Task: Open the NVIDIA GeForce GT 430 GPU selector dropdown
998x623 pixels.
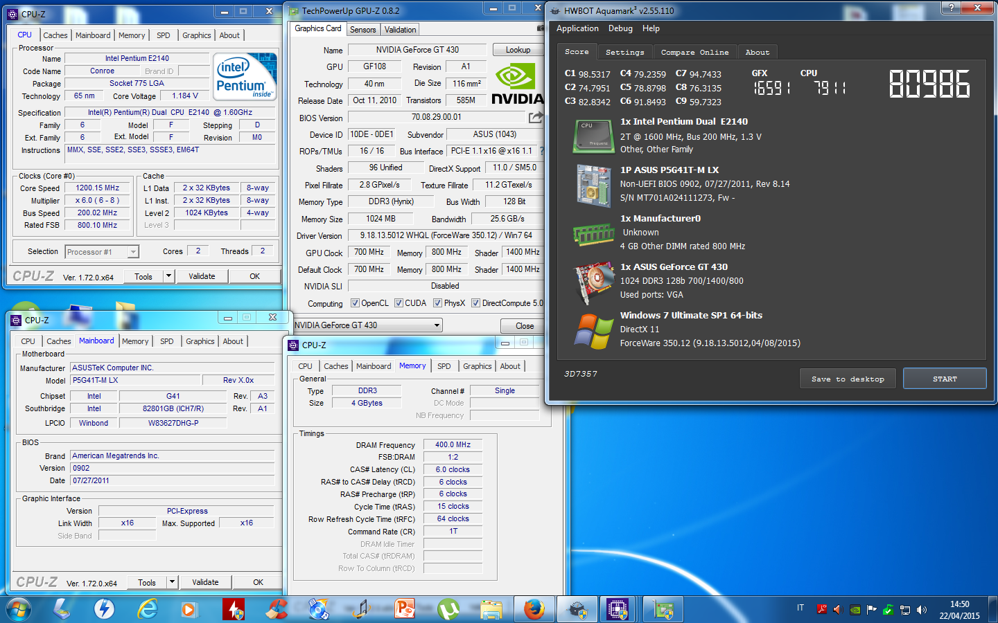Action: [x=368, y=325]
